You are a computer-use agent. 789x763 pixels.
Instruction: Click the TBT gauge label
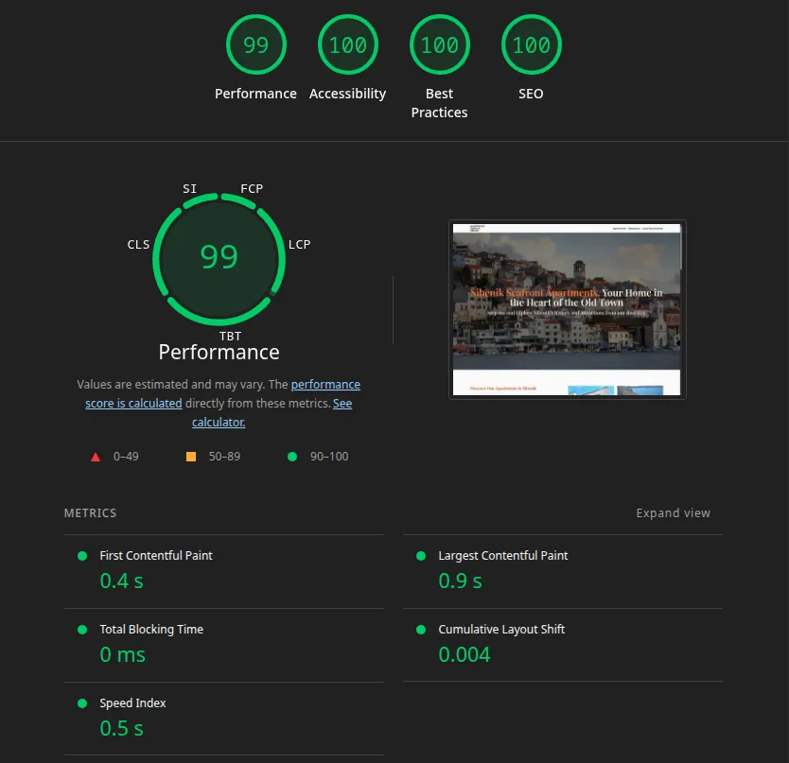coord(229,336)
